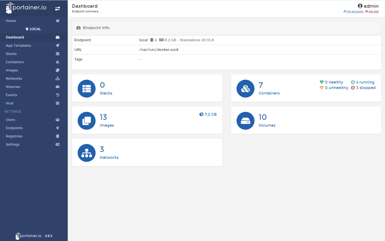Click the App Templates rocket icon
Image resolution: width=385 pixels, height=241 pixels.
pos(58,46)
